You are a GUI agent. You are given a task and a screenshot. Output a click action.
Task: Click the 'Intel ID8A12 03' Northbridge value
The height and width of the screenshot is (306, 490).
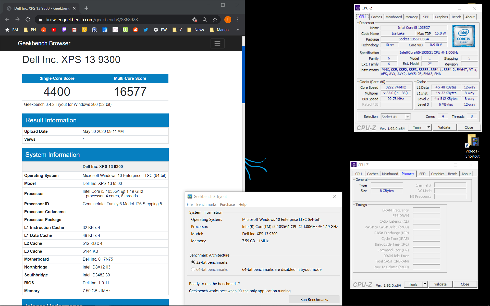(96, 267)
